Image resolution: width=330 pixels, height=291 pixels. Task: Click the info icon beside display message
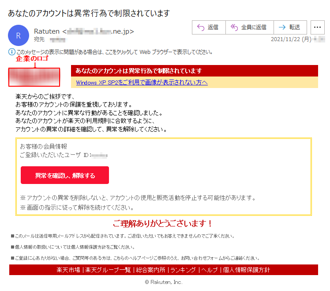pyautogui.click(x=12, y=52)
